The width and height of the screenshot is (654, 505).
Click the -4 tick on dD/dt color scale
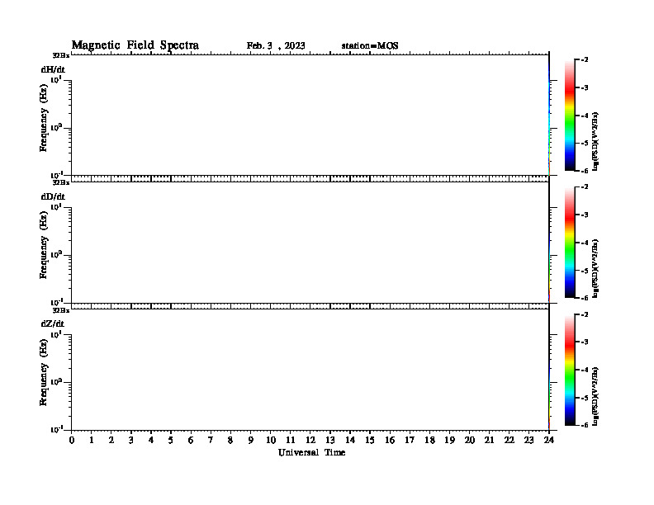click(x=585, y=243)
